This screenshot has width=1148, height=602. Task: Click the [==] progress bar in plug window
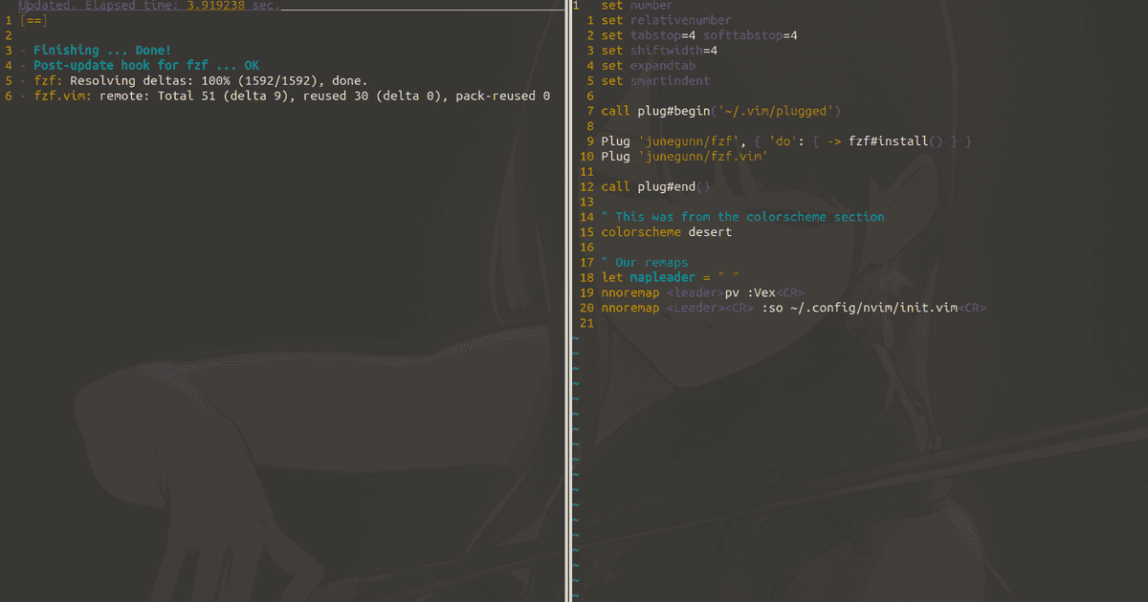[33, 20]
